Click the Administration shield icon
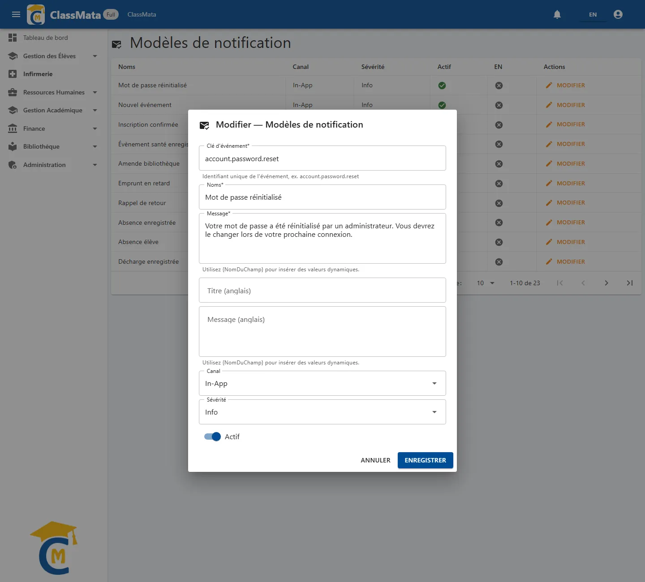 click(x=13, y=165)
